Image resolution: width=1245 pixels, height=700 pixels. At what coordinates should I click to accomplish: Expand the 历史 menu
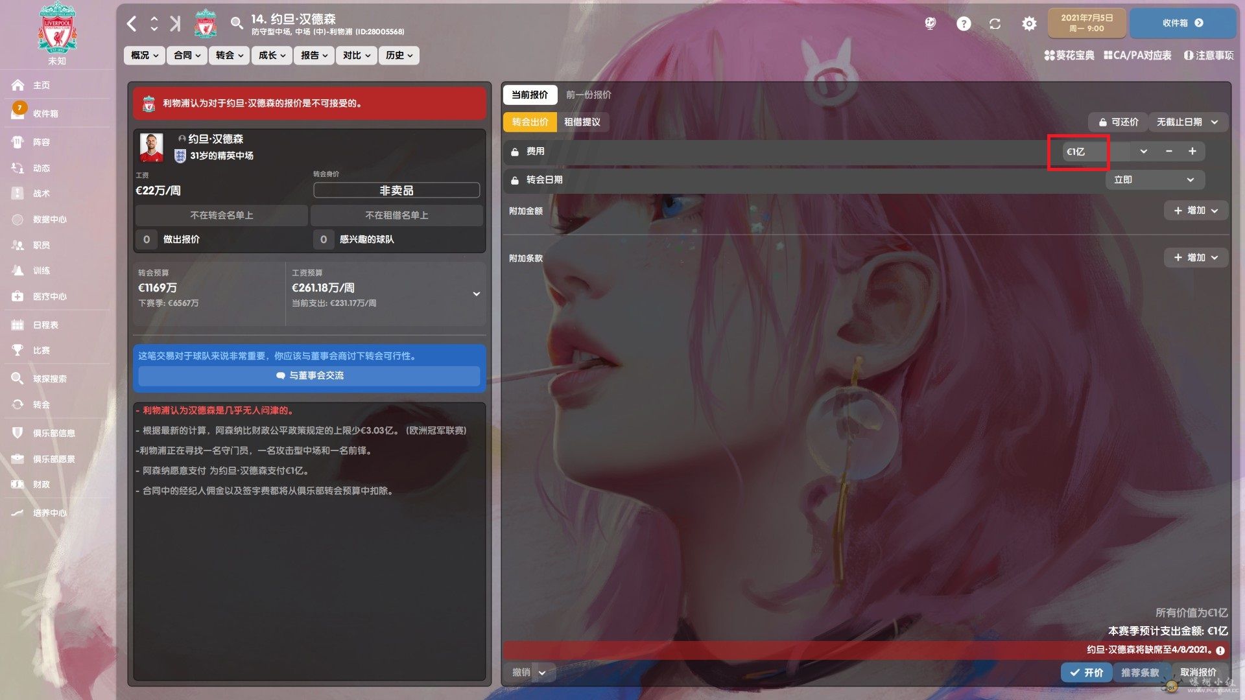(x=399, y=55)
